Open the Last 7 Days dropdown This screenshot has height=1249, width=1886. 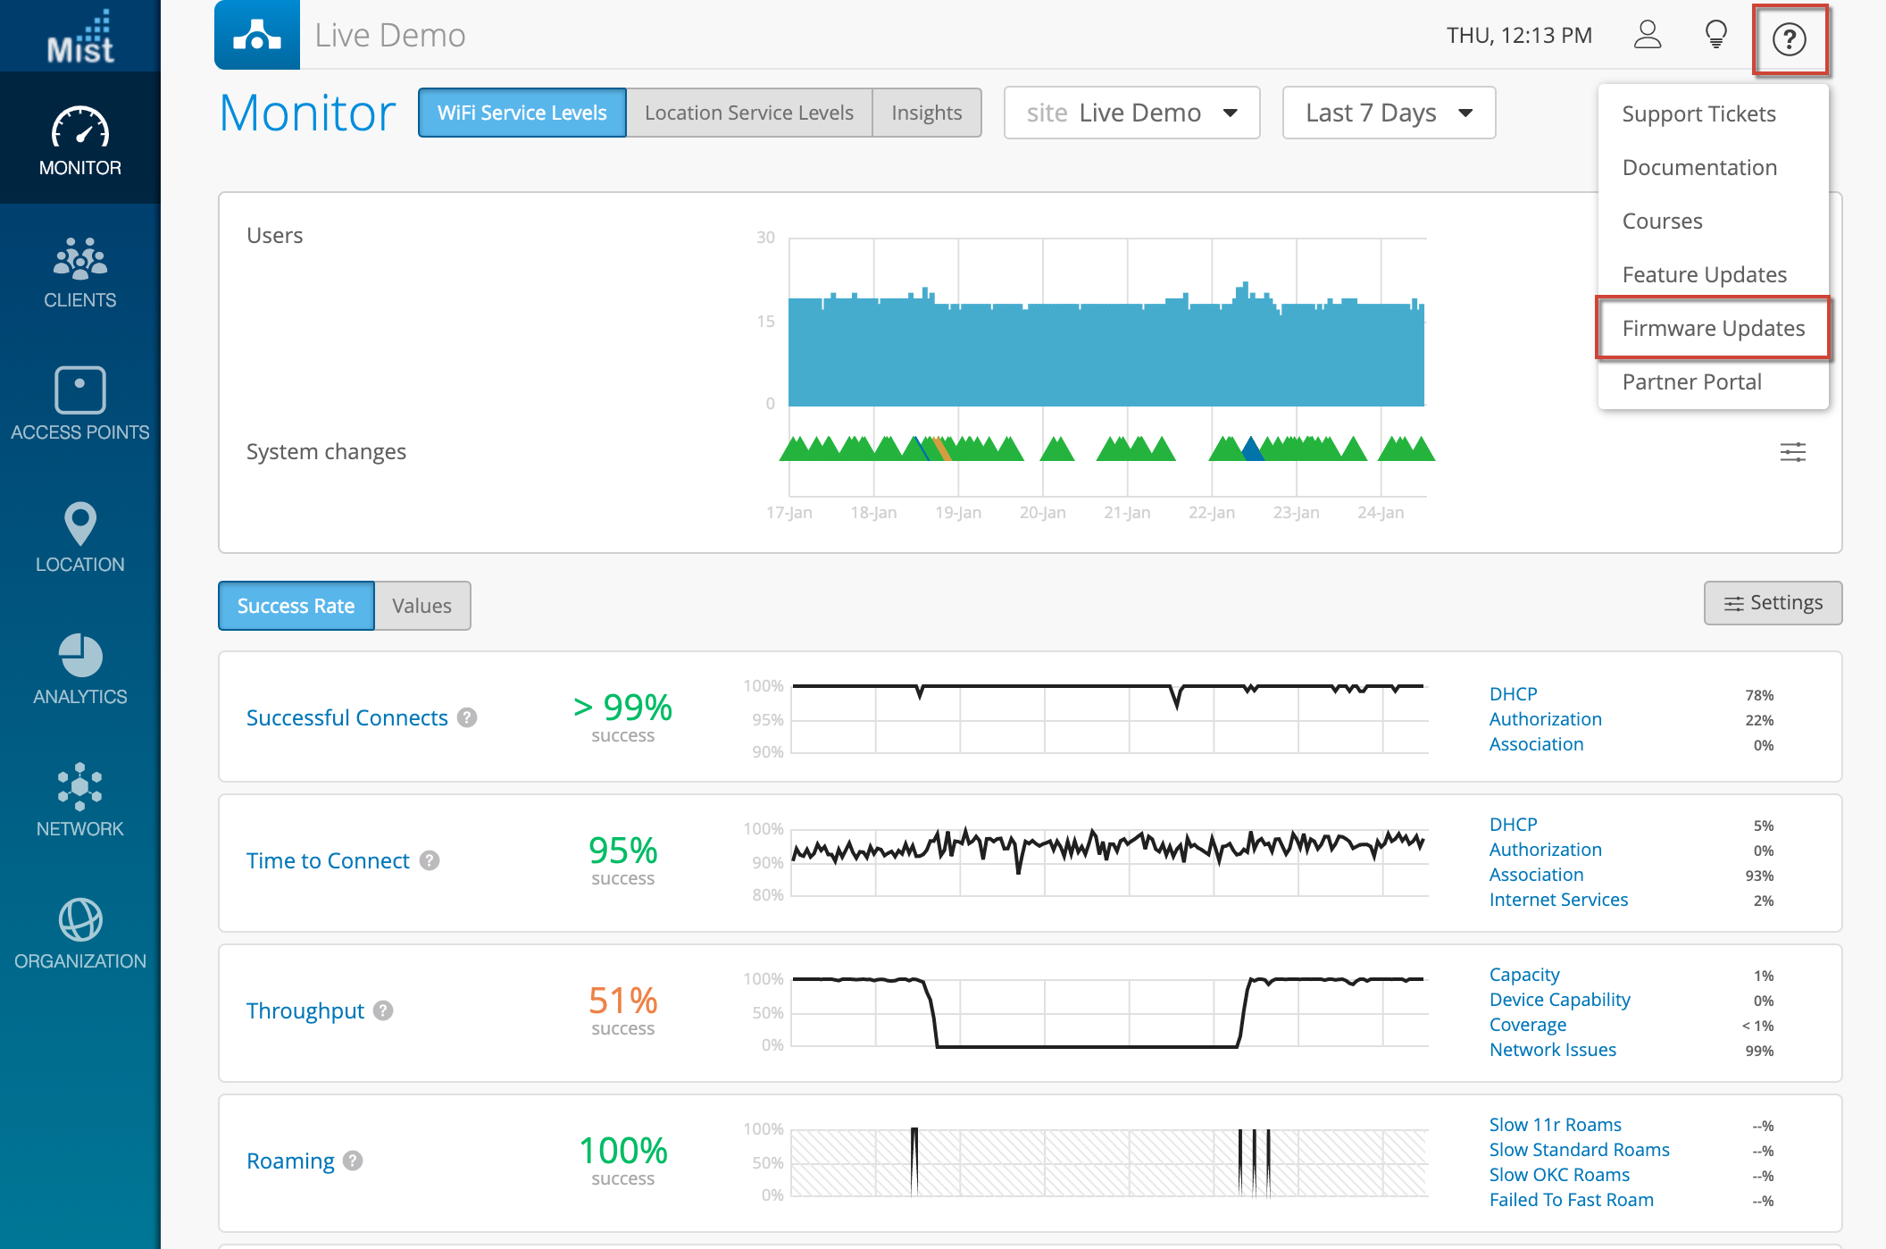tap(1388, 113)
